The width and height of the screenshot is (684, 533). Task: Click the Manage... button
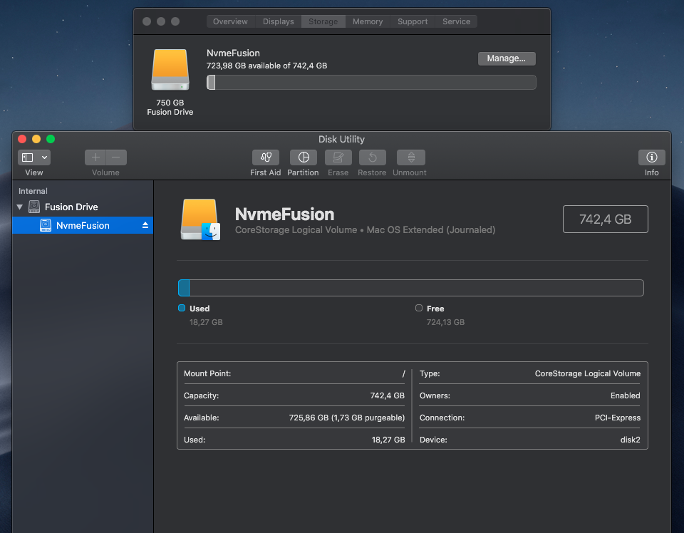[507, 58]
